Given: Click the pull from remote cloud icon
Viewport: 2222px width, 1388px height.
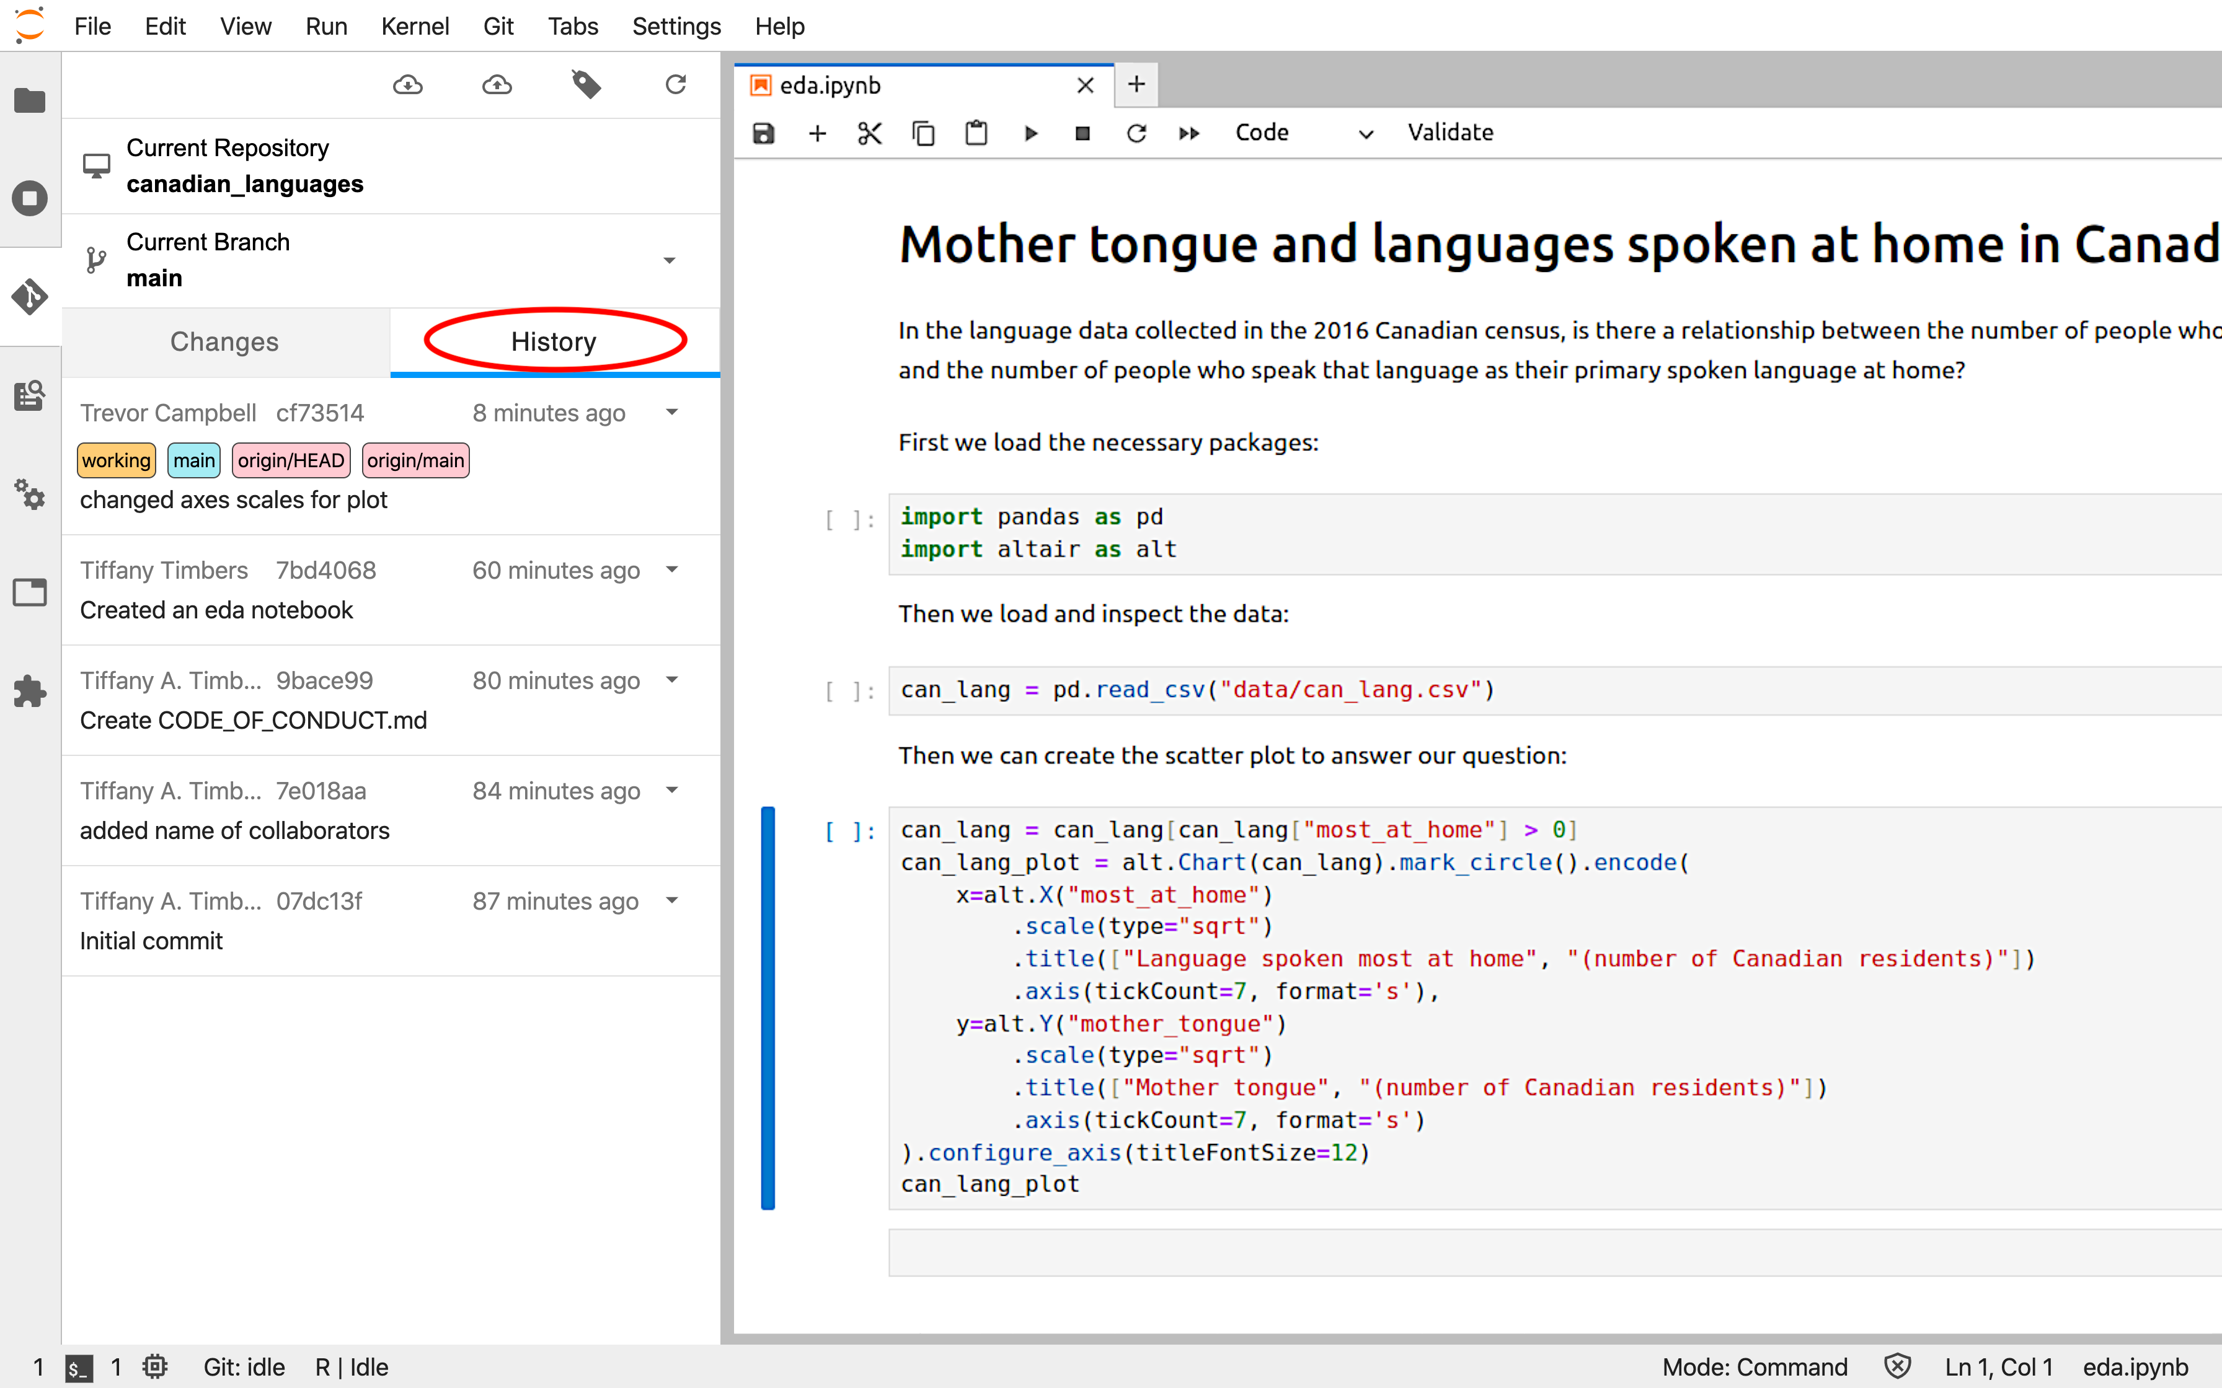Looking at the screenshot, I should pyautogui.click(x=408, y=86).
